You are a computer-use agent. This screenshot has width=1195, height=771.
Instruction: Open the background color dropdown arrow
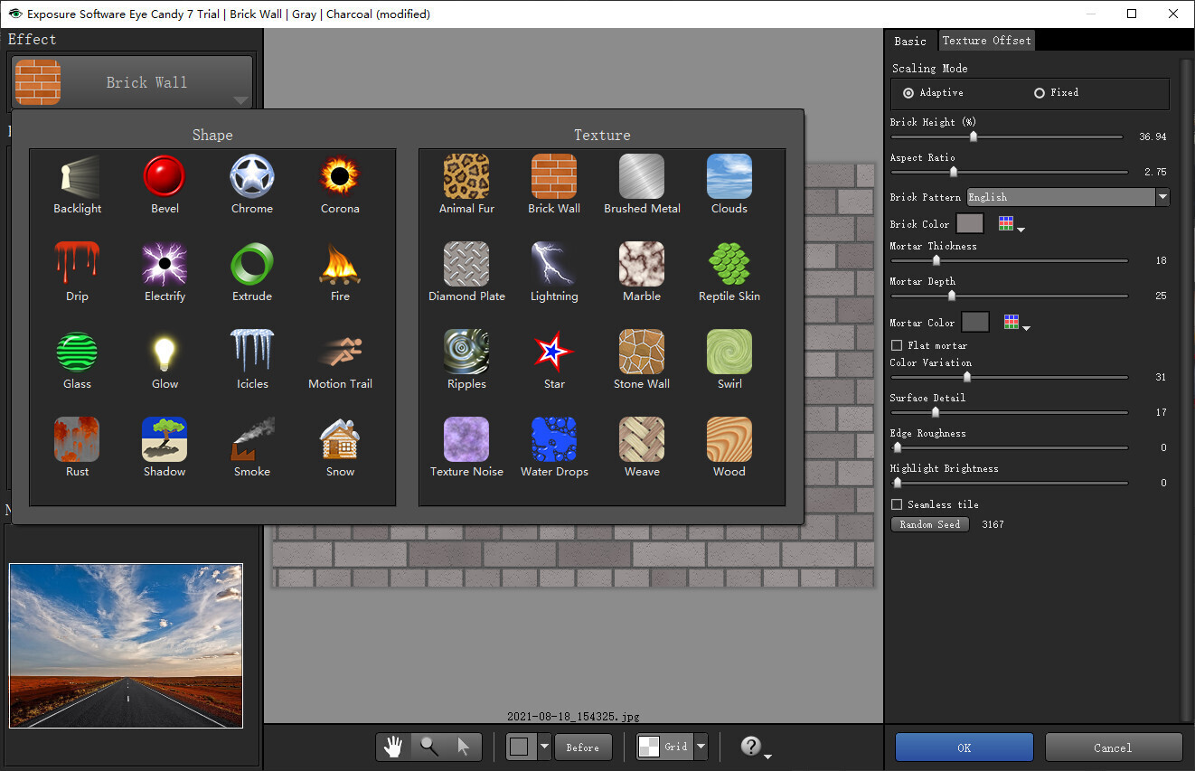[544, 747]
